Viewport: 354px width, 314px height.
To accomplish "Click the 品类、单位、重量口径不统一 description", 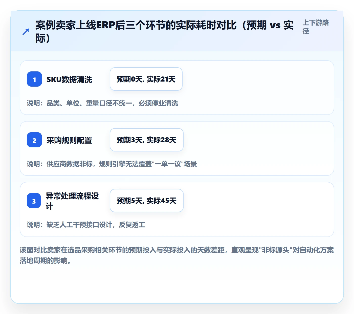I will [102, 103].
